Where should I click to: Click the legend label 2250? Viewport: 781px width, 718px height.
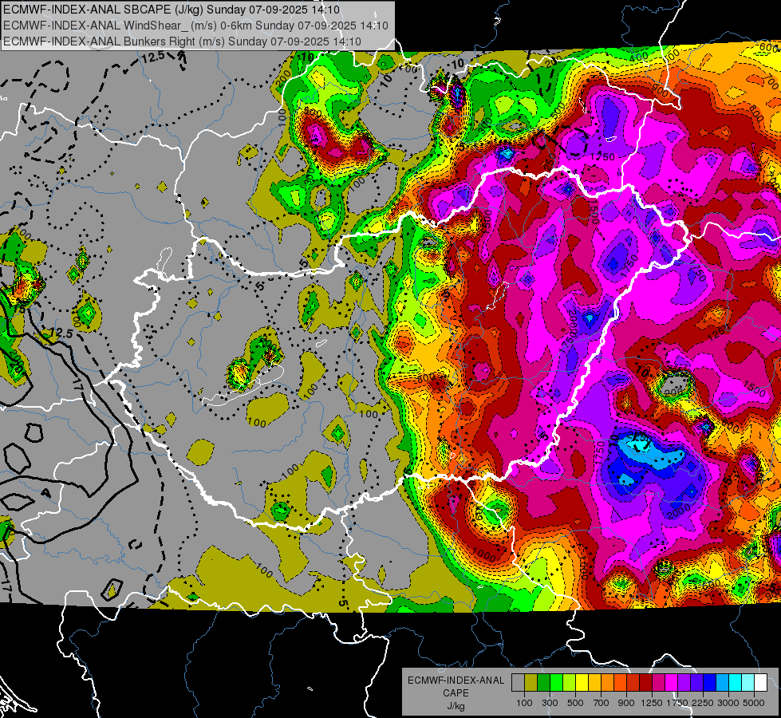[x=703, y=703]
